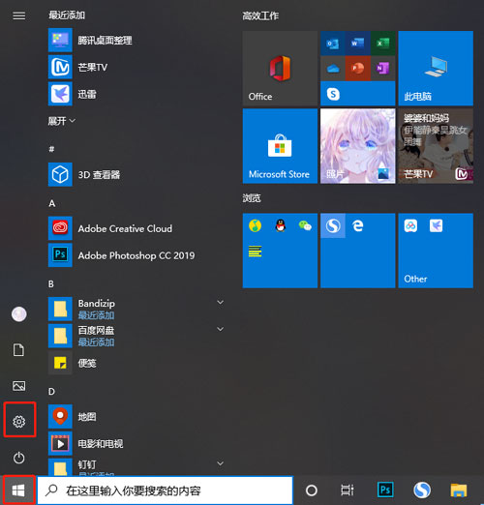Launch PowerPoint from the Office tile group
Image resolution: width=484 pixels, height=505 pixels.
coord(357,68)
